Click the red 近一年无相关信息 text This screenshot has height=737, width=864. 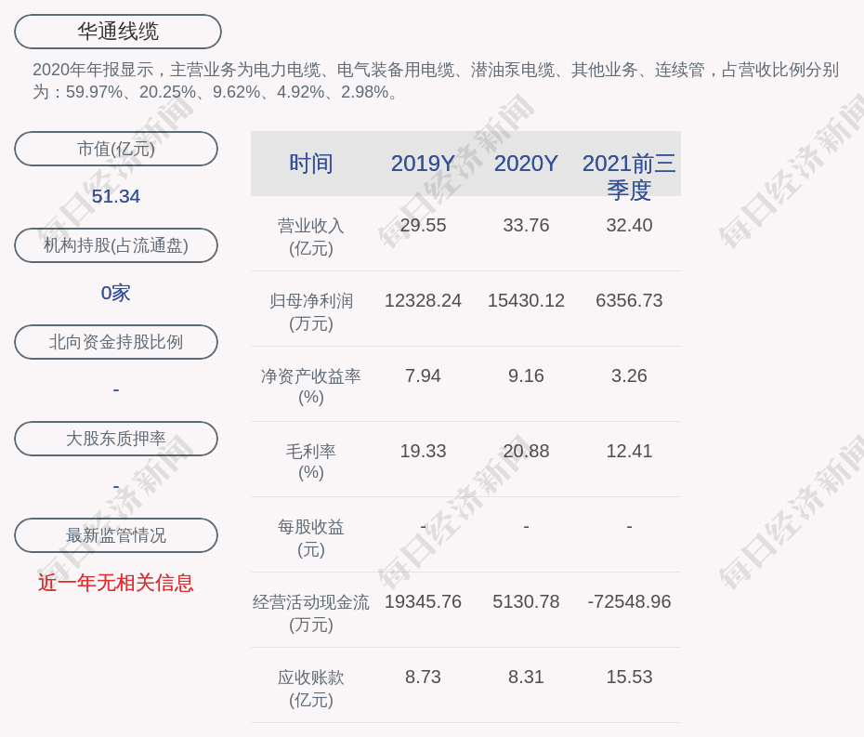[x=116, y=583]
